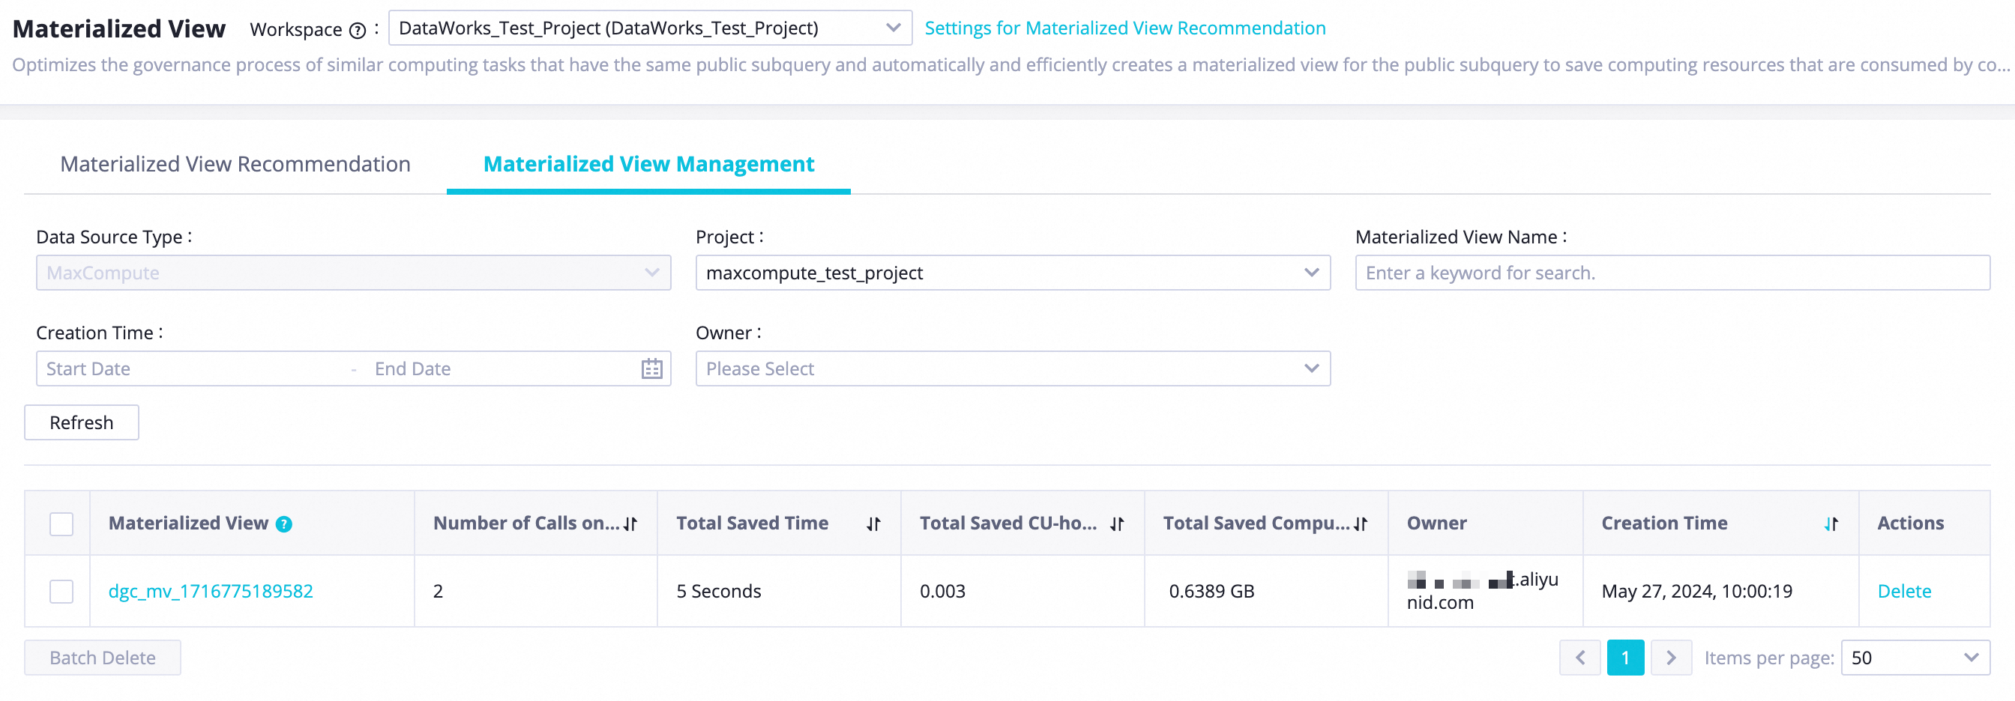Select the dgc_mv_1716775189582 row checkbox

pos(61,592)
